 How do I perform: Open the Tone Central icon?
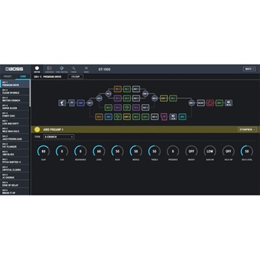coord(62,69)
